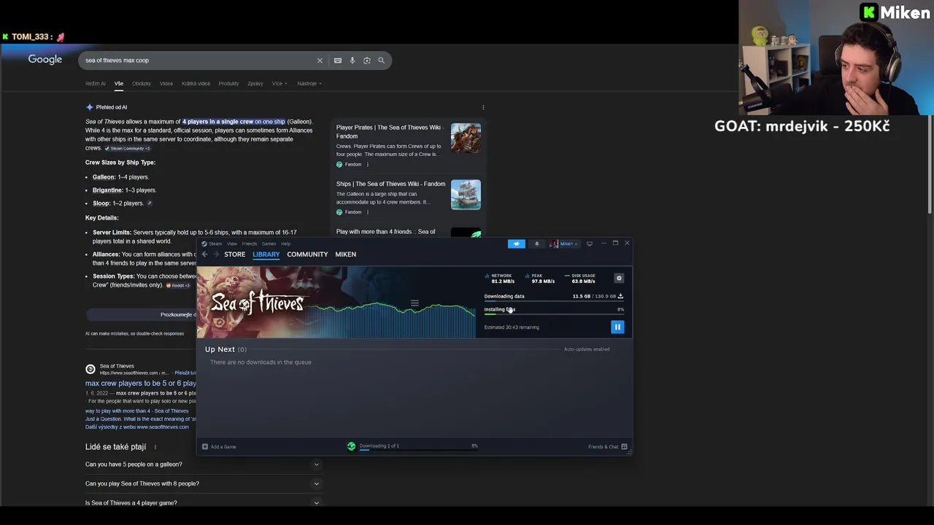Open Steam download settings gear
This screenshot has width=934, height=525.
pos(619,278)
